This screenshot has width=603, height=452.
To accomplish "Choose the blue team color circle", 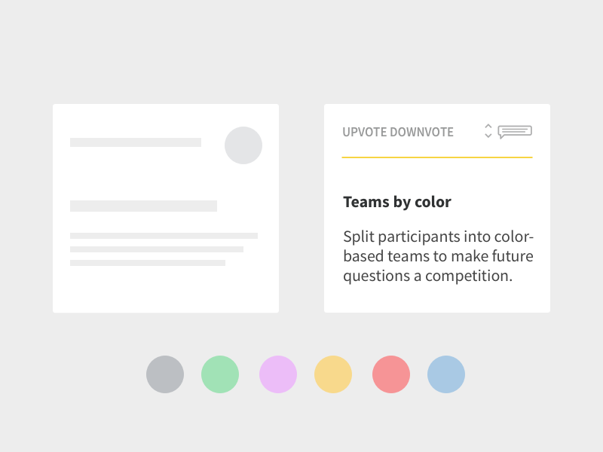I will pos(446,374).
